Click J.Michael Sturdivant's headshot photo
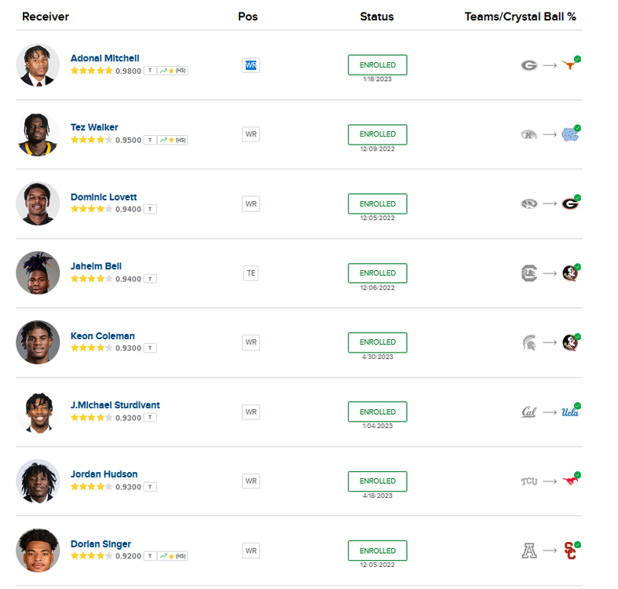Screen dimensions: 618x589 coord(38,412)
